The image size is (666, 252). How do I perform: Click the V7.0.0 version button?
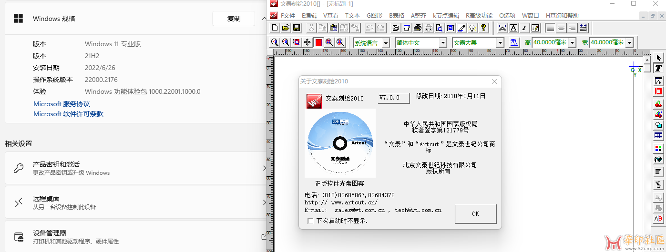(394, 98)
